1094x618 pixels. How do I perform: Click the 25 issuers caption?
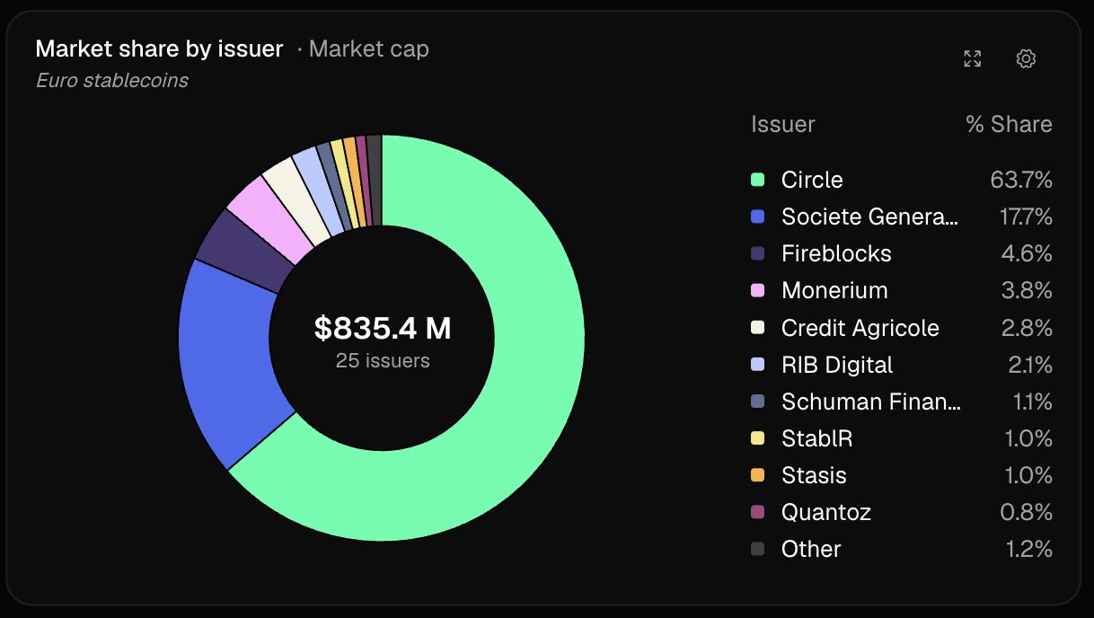tap(383, 361)
